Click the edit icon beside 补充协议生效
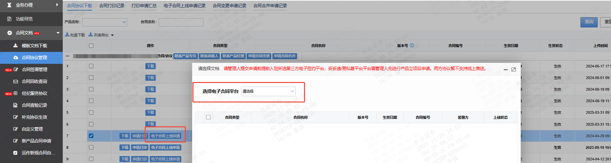Image resolution: width=611 pixels, height=163 pixels. [15, 117]
